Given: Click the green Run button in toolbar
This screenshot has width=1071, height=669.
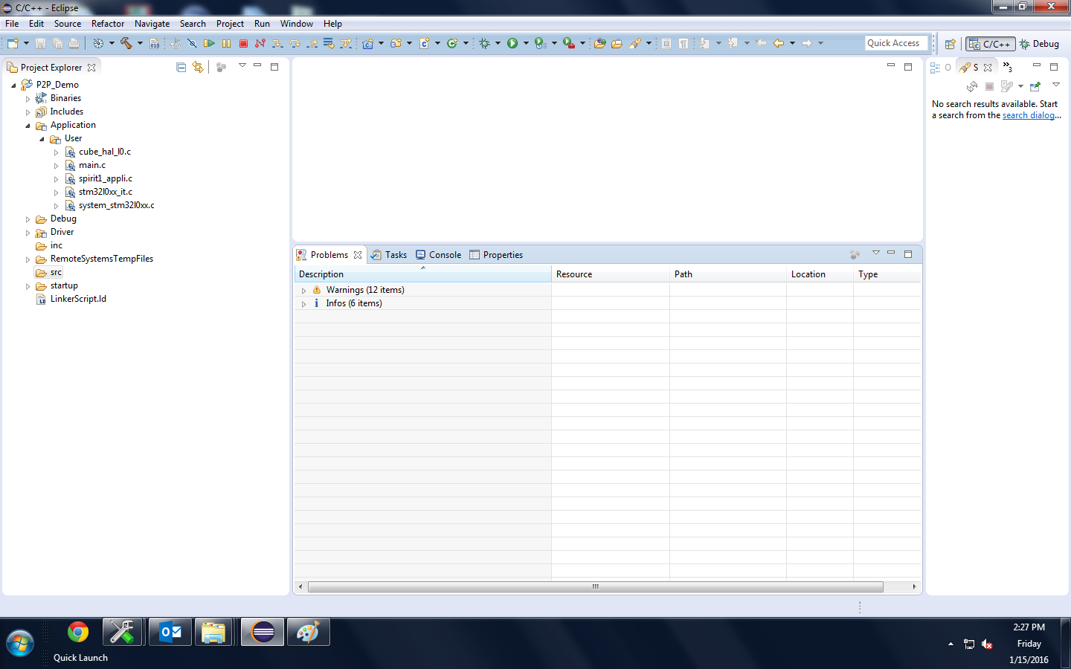Looking at the screenshot, I should click(512, 44).
